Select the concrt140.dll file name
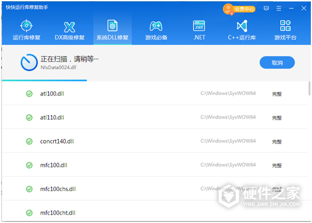Image resolution: width=312 pixels, height=223 pixels. coord(57,141)
